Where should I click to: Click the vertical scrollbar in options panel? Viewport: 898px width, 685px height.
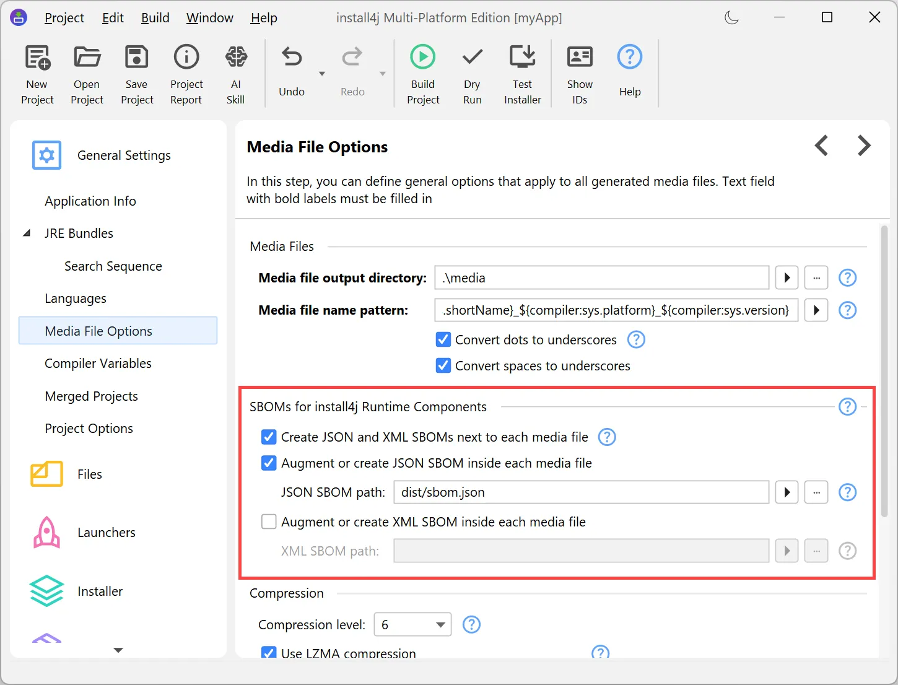884,372
